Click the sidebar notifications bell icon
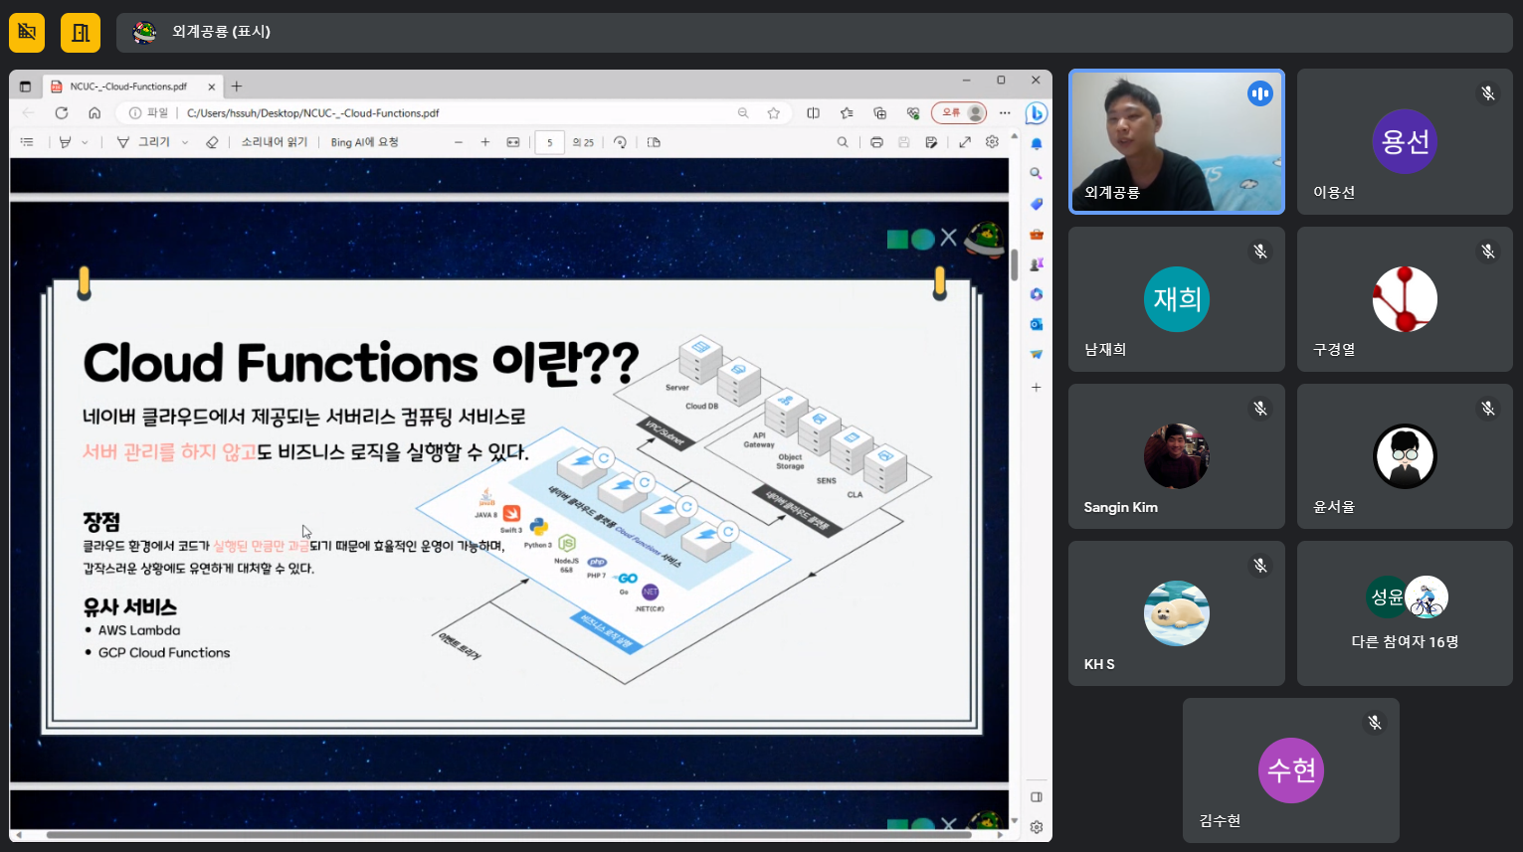Viewport: 1523px width, 852px height. [1037, 143]
